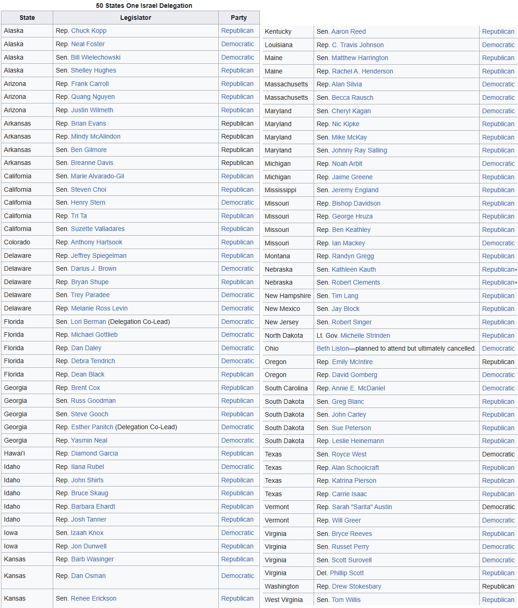Click the Bill Wielechowski link
Image resolution: width=518 pixels, height=608 pixels.
96,57
